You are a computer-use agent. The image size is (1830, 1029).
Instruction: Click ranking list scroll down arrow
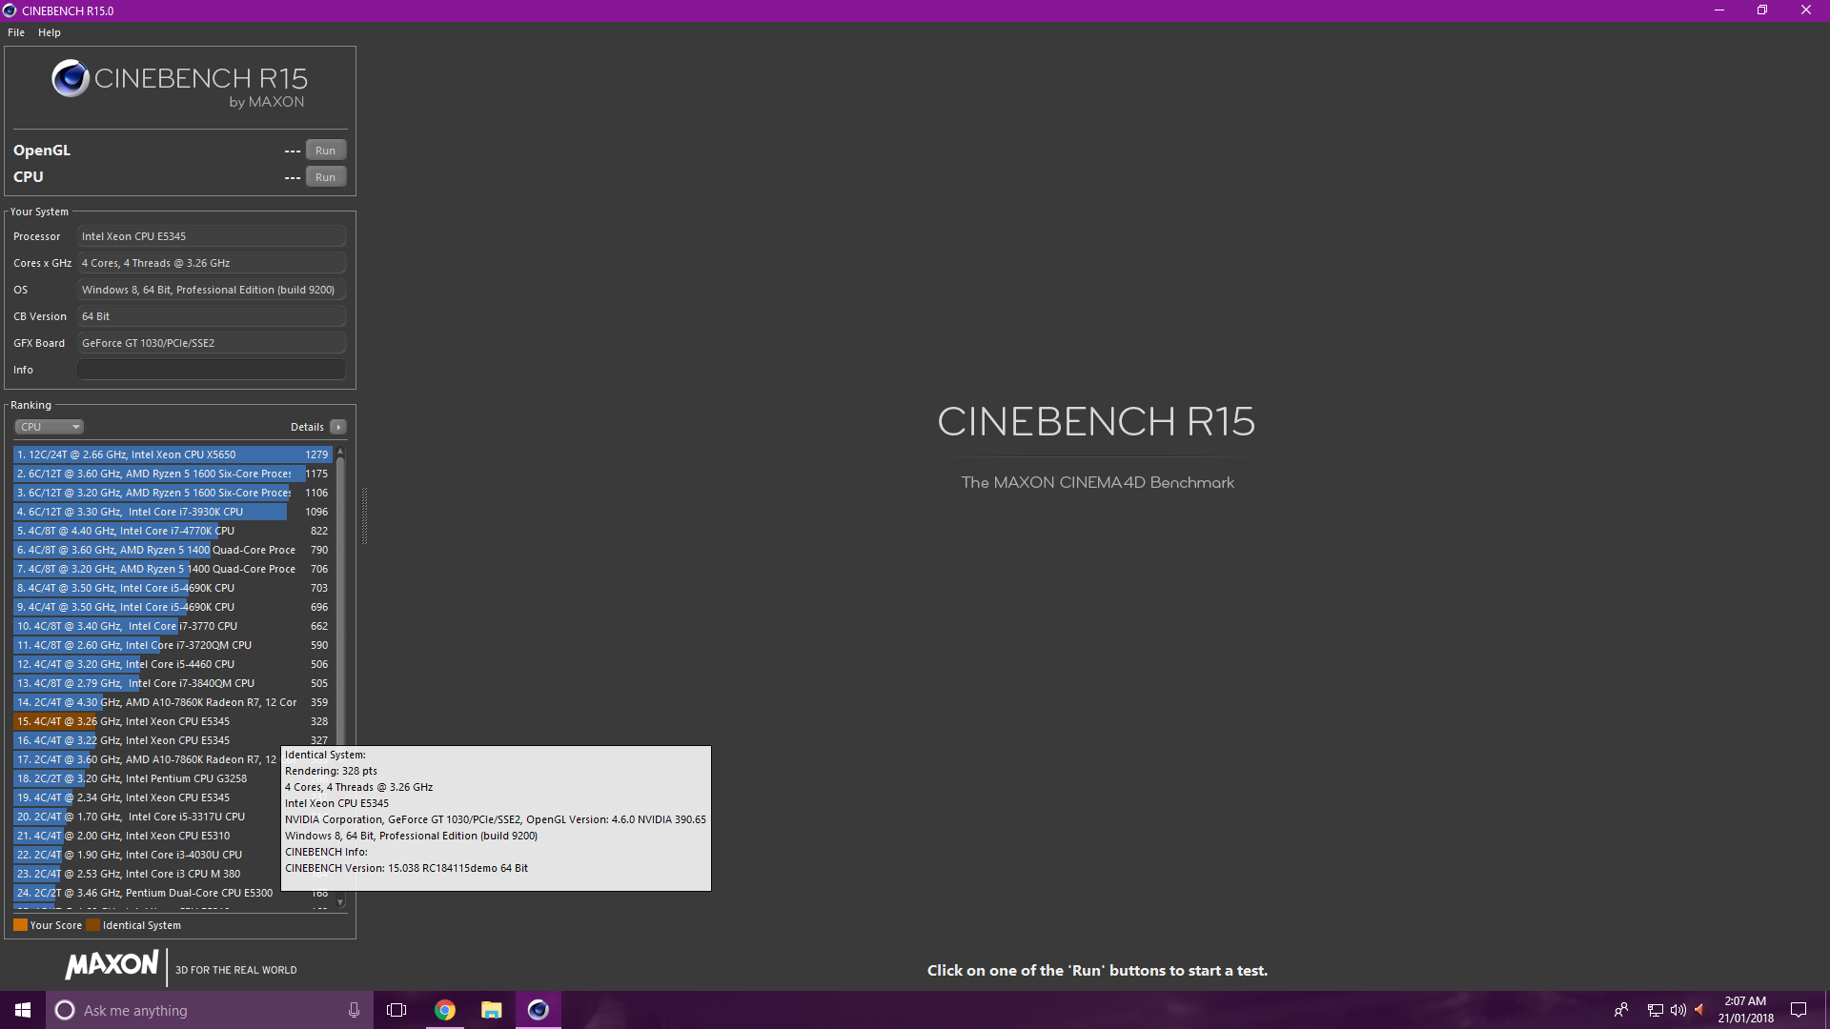coord(340,902)
